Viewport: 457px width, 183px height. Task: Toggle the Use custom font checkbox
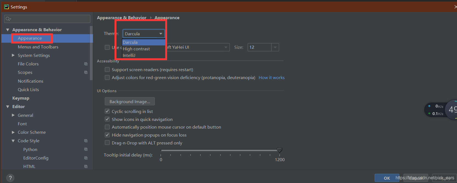pos(107,47)
